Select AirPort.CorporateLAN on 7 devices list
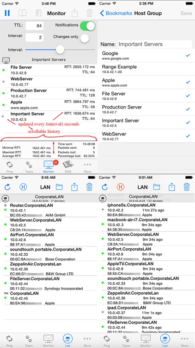 coord(49,239)
